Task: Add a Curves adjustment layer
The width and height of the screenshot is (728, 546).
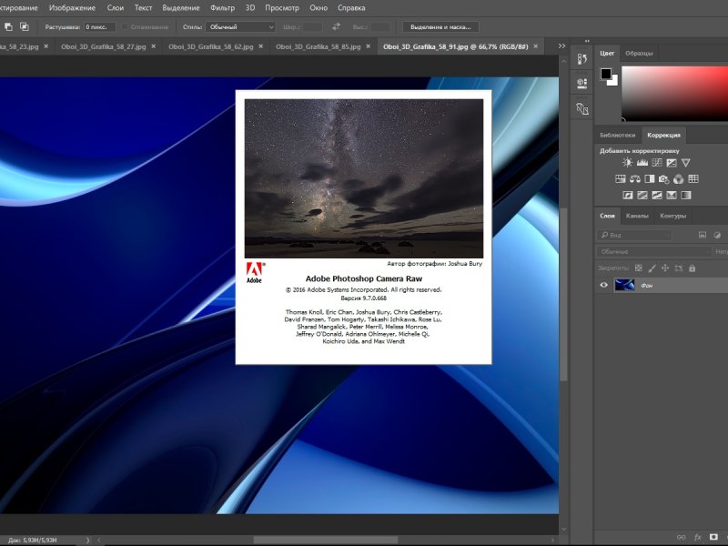Action: click(x=656, y=163)
